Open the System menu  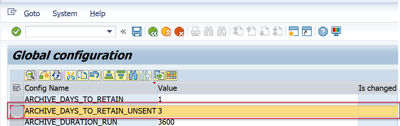[x=65, y=14]
